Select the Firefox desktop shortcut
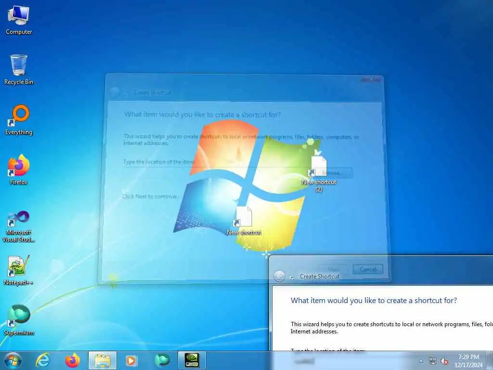493x370 pixels. 19,170
